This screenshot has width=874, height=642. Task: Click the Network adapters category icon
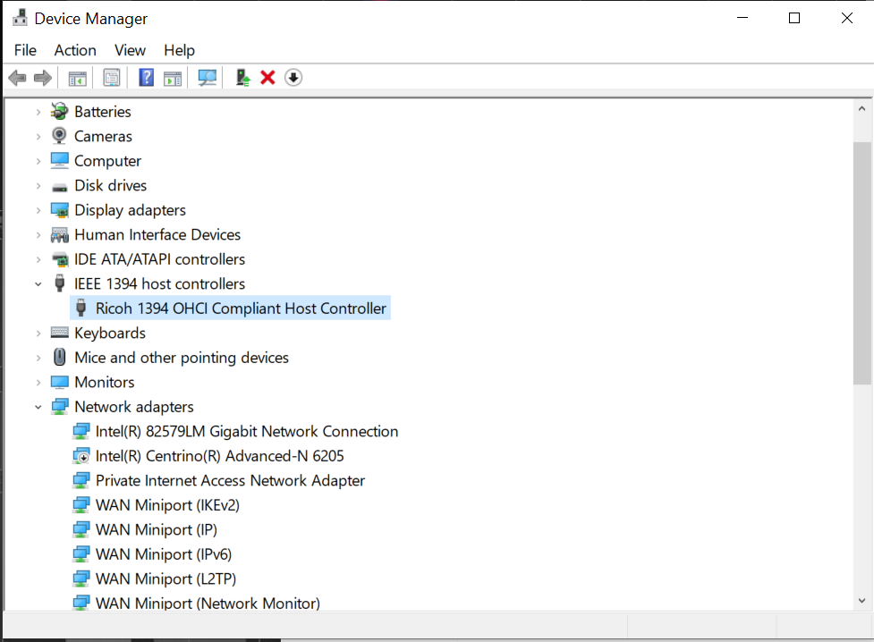pyautogui.click(x=59, y=407)
